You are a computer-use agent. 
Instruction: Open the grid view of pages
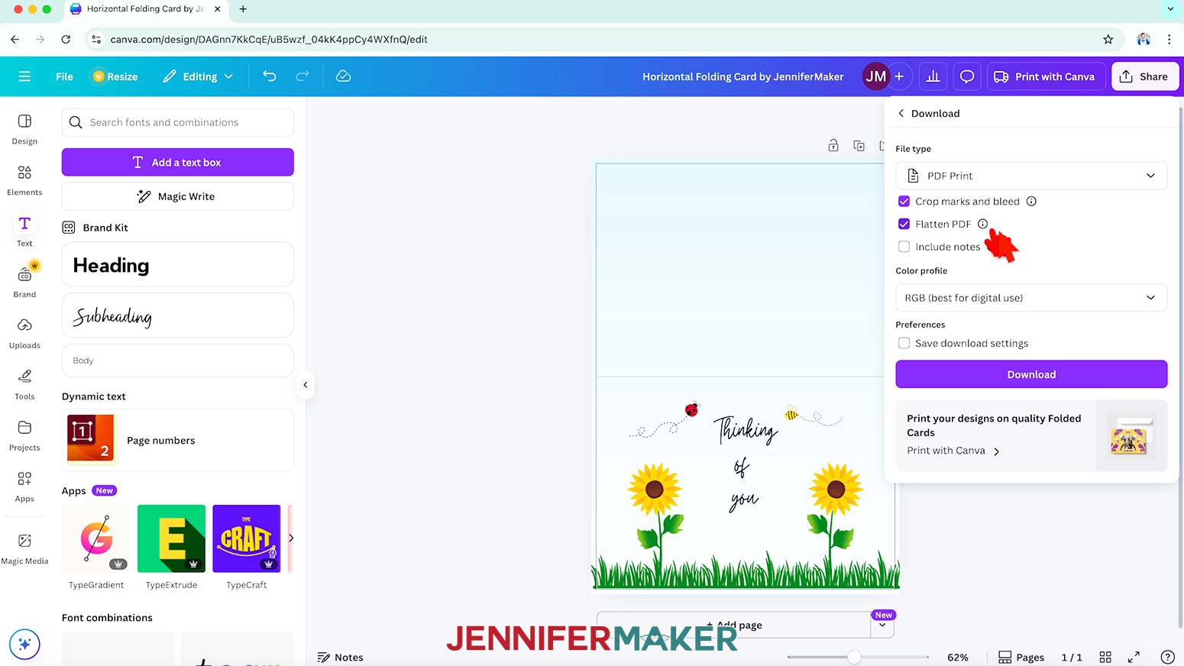pyautogui.click(x=1105, y=657)
